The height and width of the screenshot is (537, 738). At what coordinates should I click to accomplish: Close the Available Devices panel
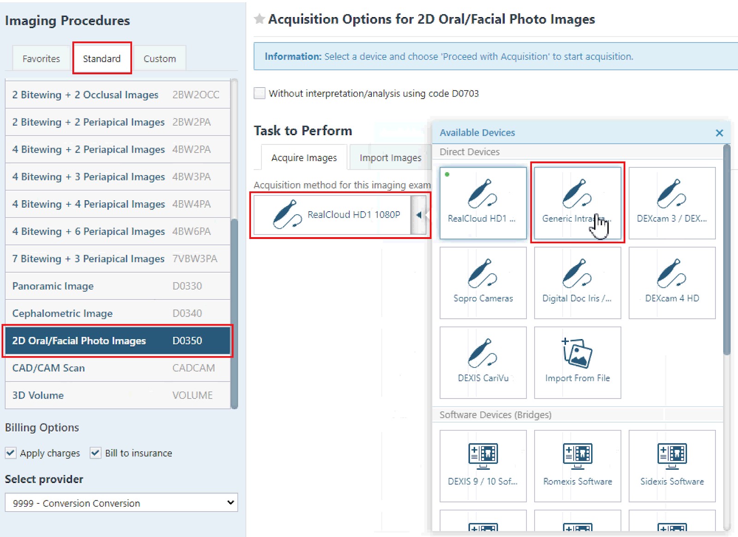coord(719,133)
